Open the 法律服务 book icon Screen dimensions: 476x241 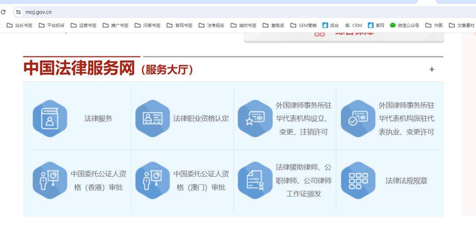(50, 119)
